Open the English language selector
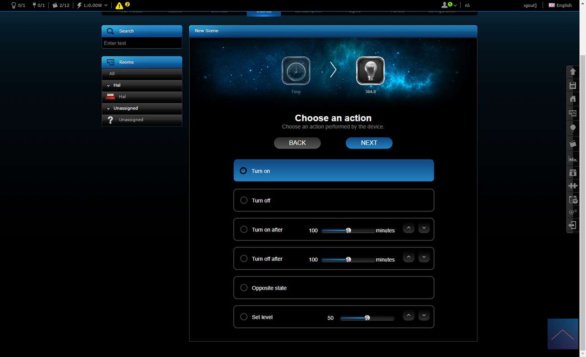 coord(560,5)
